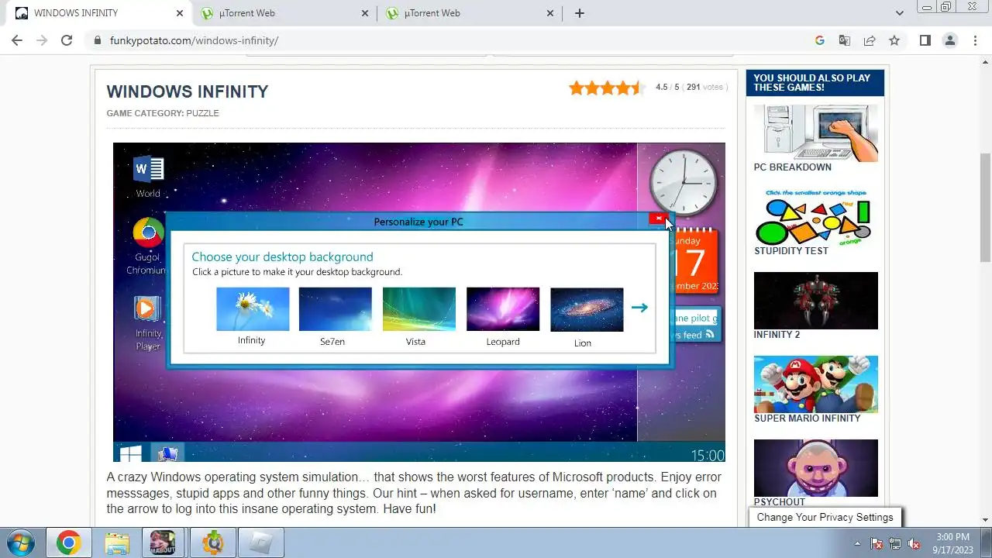
Task: Switch to third µTorrent Web tab
Action: (470, 13)
